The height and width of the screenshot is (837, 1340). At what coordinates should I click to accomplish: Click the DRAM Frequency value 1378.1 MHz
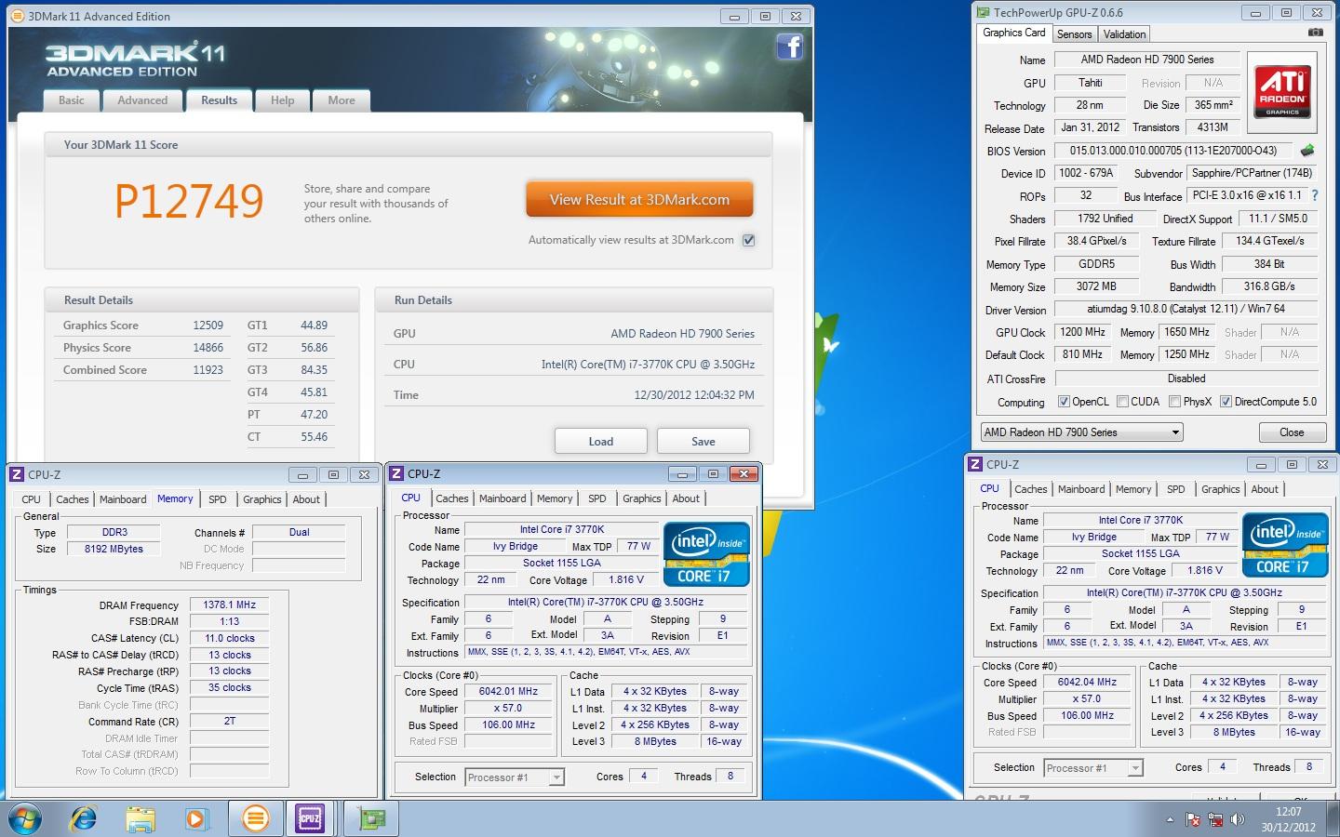pos(230,604)
